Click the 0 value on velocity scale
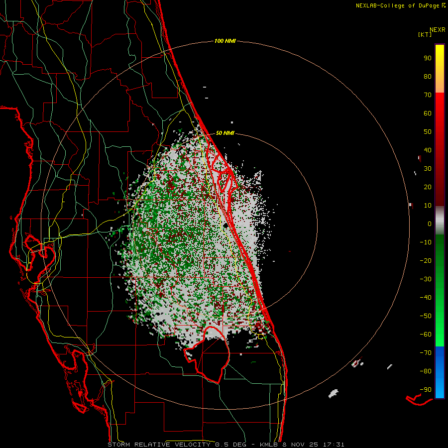448x448 pixels. point(430,224)
